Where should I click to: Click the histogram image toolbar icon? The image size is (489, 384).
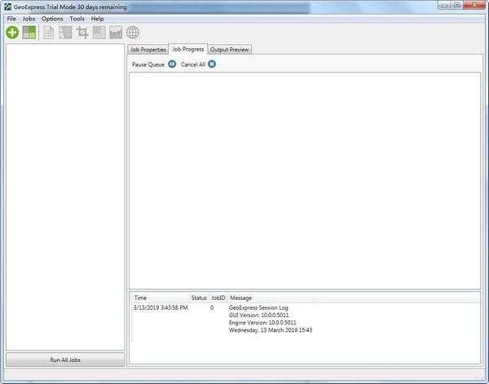click(x=116, y=33)
